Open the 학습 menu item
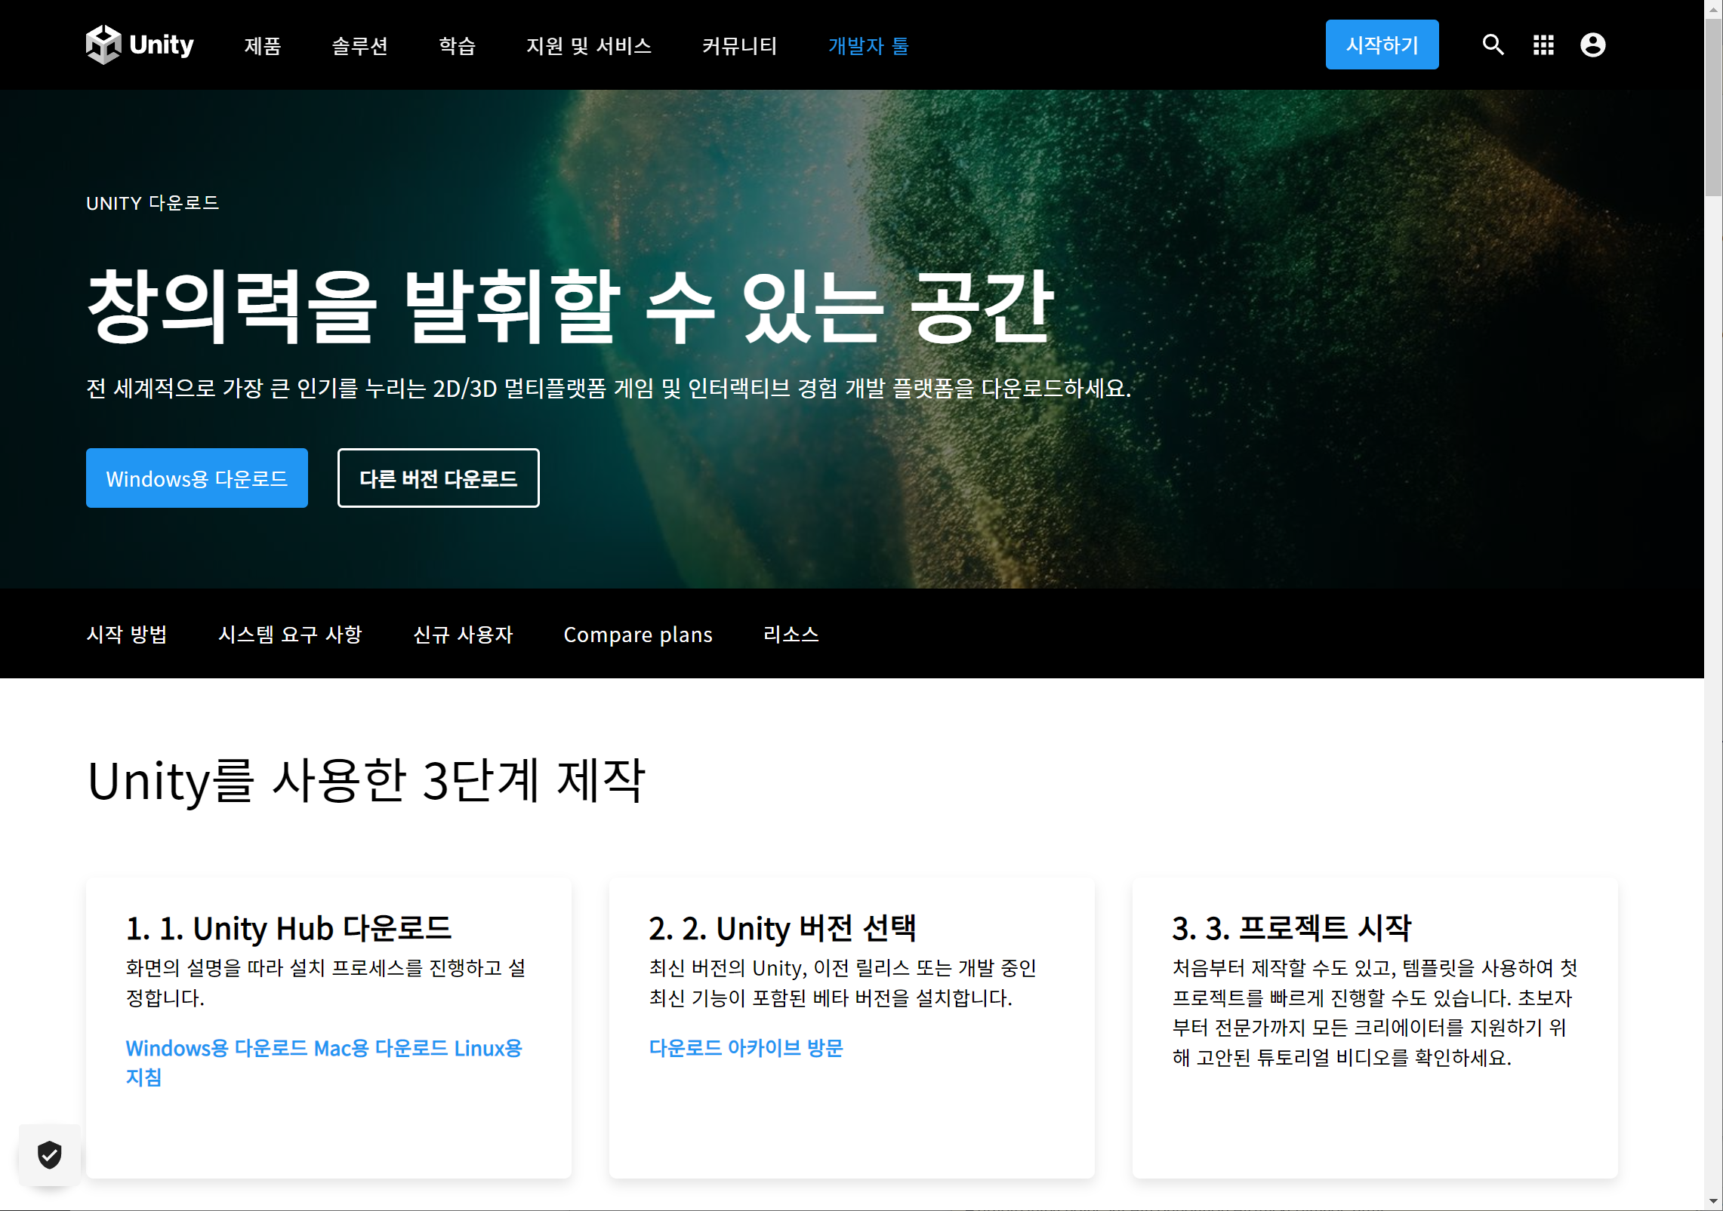This screenshot has height=1211, width=1723. 457,46
